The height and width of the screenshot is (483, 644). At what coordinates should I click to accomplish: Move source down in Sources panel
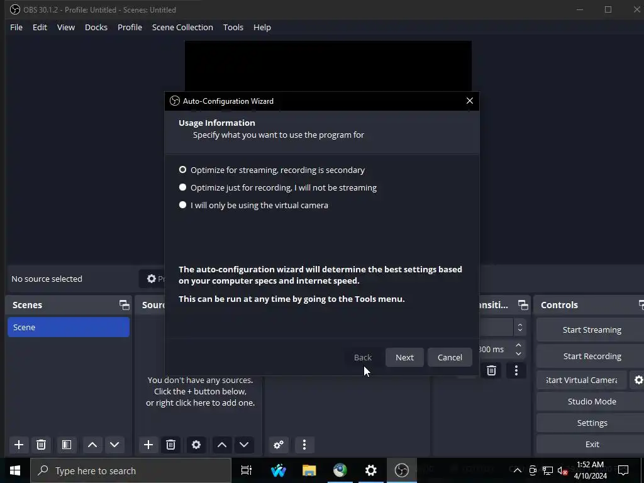point(244,445)
